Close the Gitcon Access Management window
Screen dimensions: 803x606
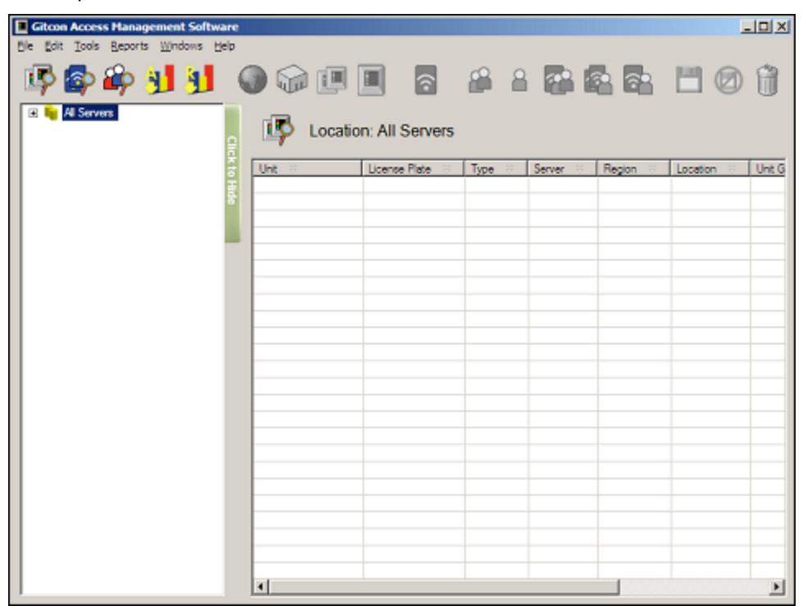[x=782, y=26]
